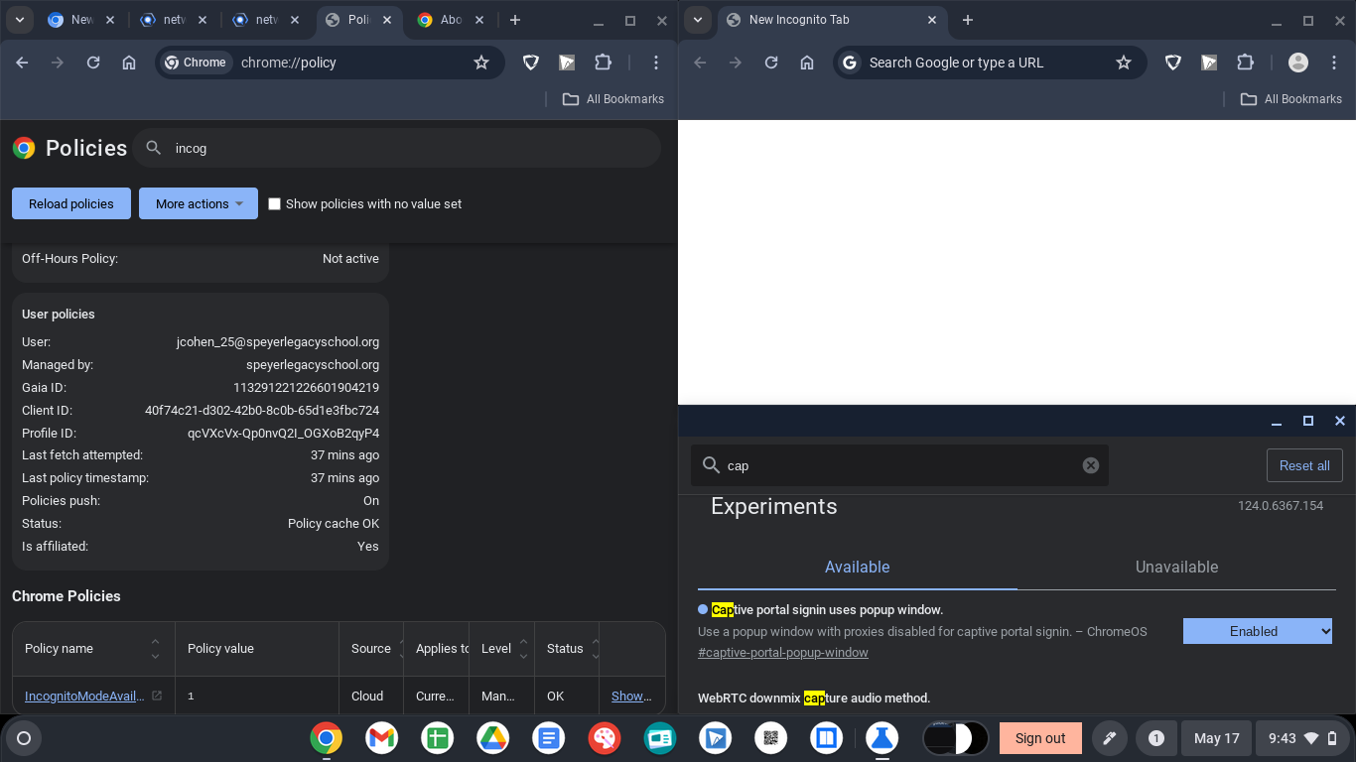
Task: Open three-dot menu in Incognito window
Action: [1334, 63]
